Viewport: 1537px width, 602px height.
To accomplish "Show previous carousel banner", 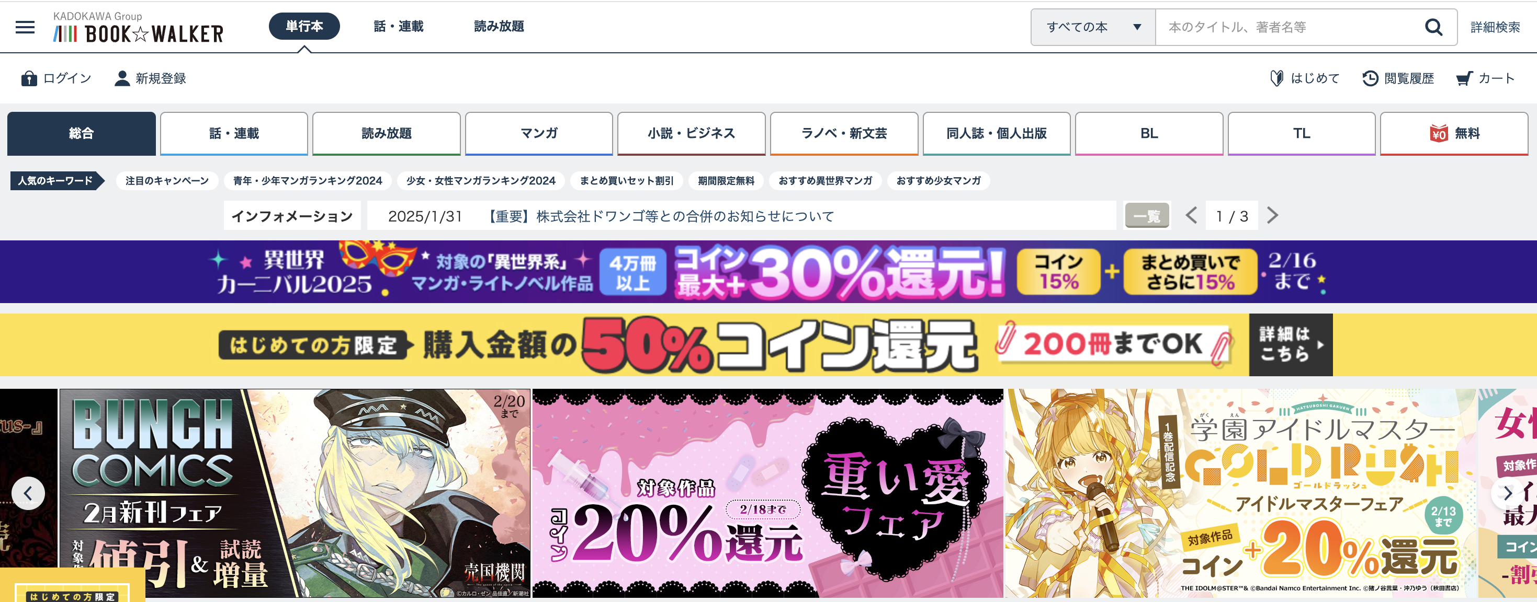I will (x=27, y=493).
